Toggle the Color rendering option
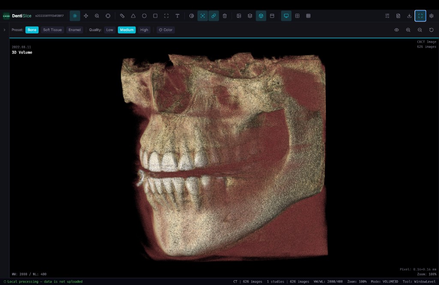Screen dimensions: 439x285 pos(165,30)
